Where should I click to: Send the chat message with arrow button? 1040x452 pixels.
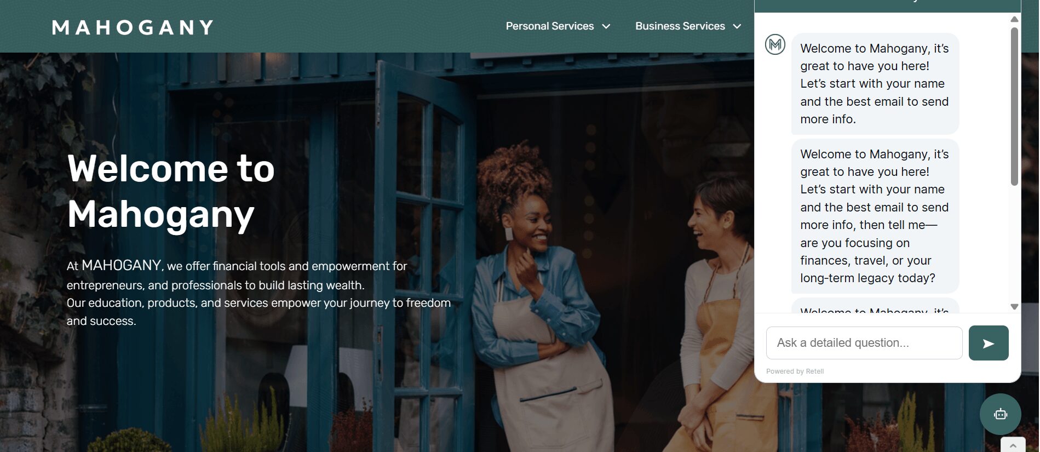pyautogui.click(x=988, y=343)
